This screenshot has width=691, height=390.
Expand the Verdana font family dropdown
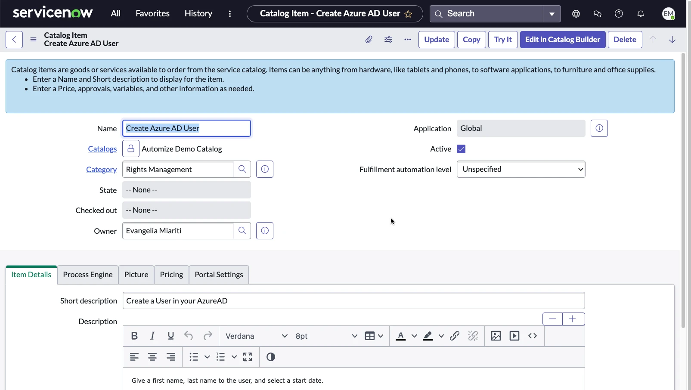pos(256,336)
